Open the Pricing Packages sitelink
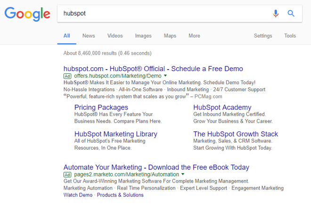Screen dimensions: 311x206 [x=101, y=107]
